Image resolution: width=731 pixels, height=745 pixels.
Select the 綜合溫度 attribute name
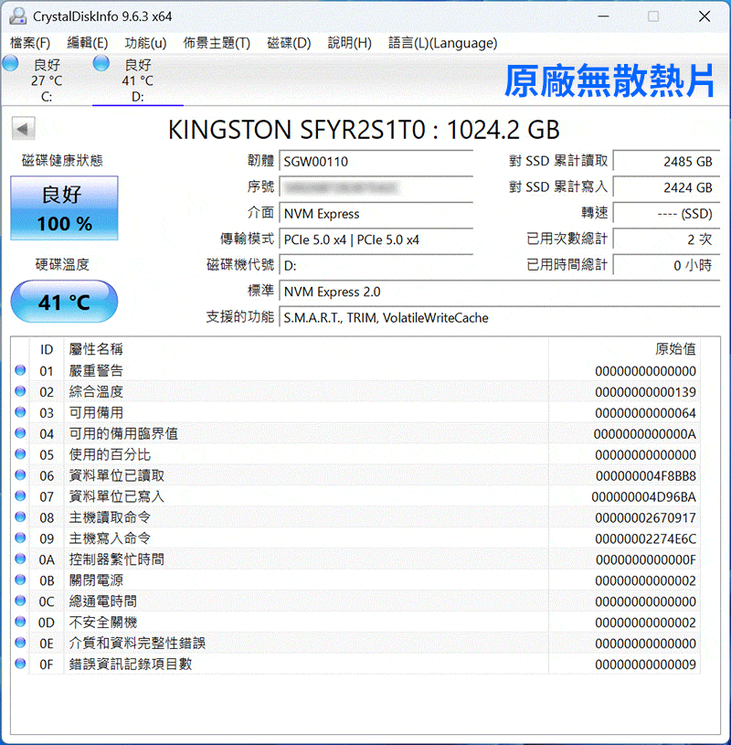point(96,391)
